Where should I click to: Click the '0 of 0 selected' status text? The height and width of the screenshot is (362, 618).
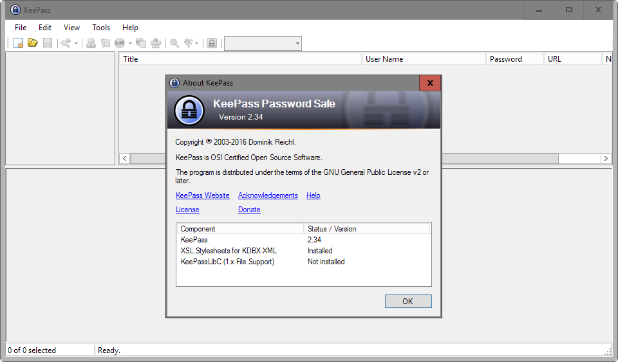32,350
